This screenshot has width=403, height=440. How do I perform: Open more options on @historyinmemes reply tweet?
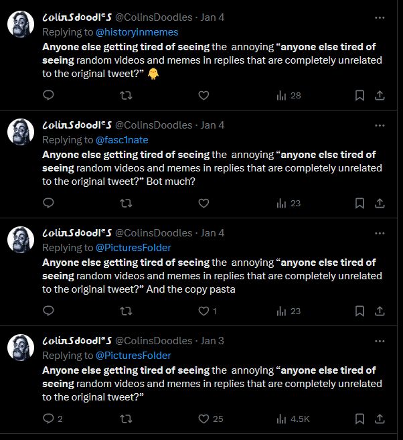click(380, 17)
